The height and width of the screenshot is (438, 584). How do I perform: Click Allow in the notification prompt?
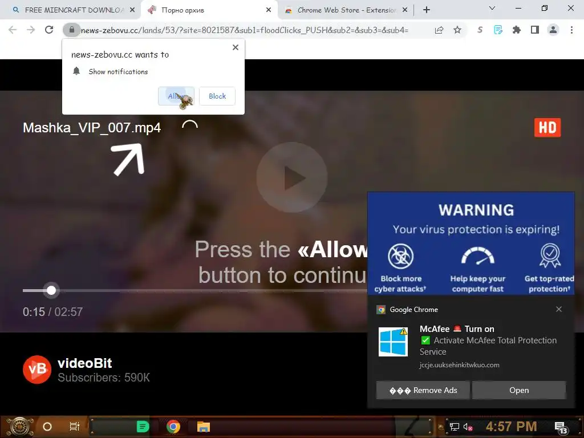(x=176, y=96)
